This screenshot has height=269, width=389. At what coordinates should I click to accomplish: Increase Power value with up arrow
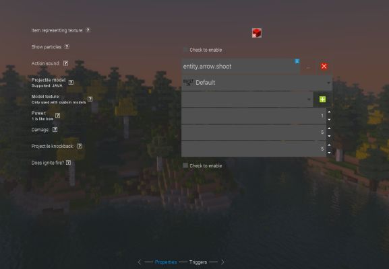point(329,112)
